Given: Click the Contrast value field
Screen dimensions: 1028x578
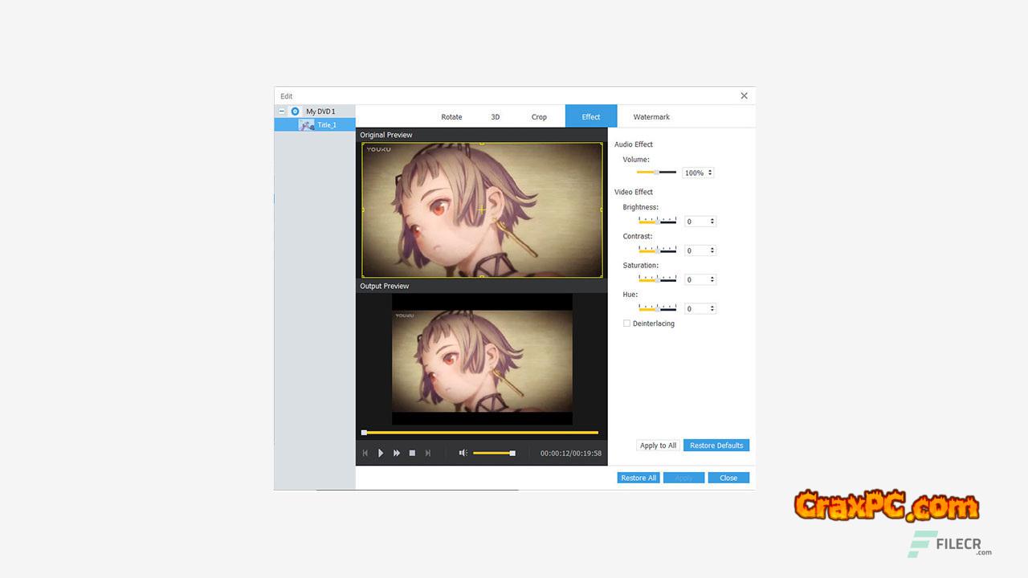Looking at the screenshot, I should click(x=696, y=250).
